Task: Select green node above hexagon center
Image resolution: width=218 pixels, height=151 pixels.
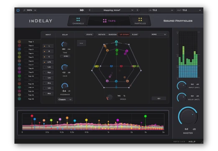Action: (x=117, y=50)
